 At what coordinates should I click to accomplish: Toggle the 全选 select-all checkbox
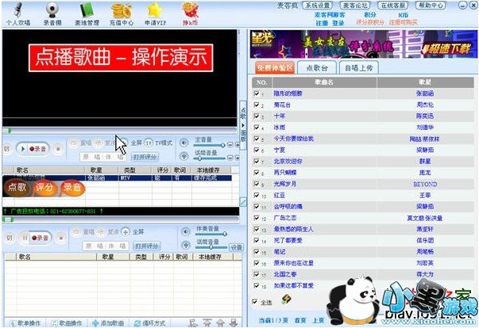255,302
